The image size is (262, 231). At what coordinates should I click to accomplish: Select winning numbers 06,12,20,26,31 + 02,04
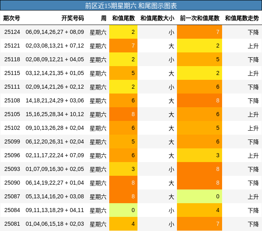pyautogui.click(x=55, y=142)
